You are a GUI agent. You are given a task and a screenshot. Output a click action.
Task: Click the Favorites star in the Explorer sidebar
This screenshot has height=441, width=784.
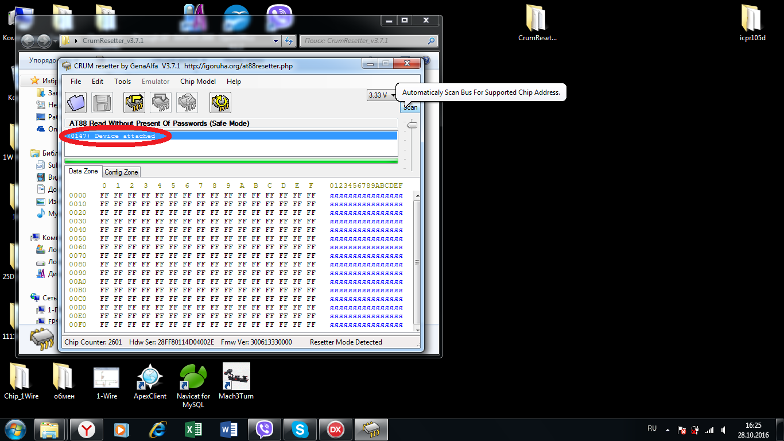(35, 81)
